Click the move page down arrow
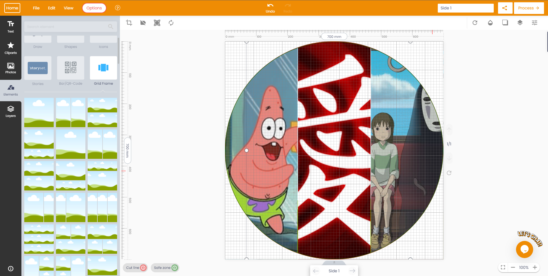Viewport: 548px width, 276px height. [449, 158]
